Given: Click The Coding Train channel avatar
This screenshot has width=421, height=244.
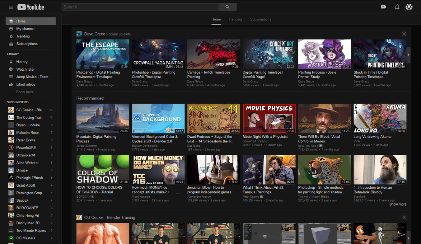Looking at the screenshot, I should [x=11, y=117].
